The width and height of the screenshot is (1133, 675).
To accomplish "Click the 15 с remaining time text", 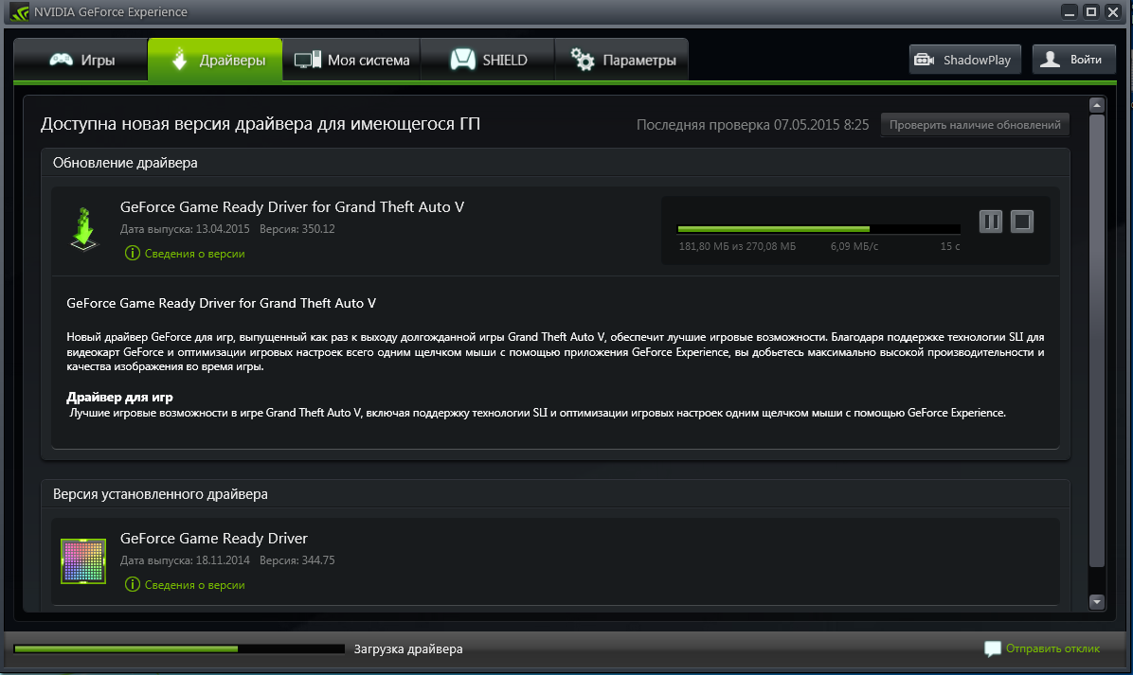I will [x=950, y=246].
